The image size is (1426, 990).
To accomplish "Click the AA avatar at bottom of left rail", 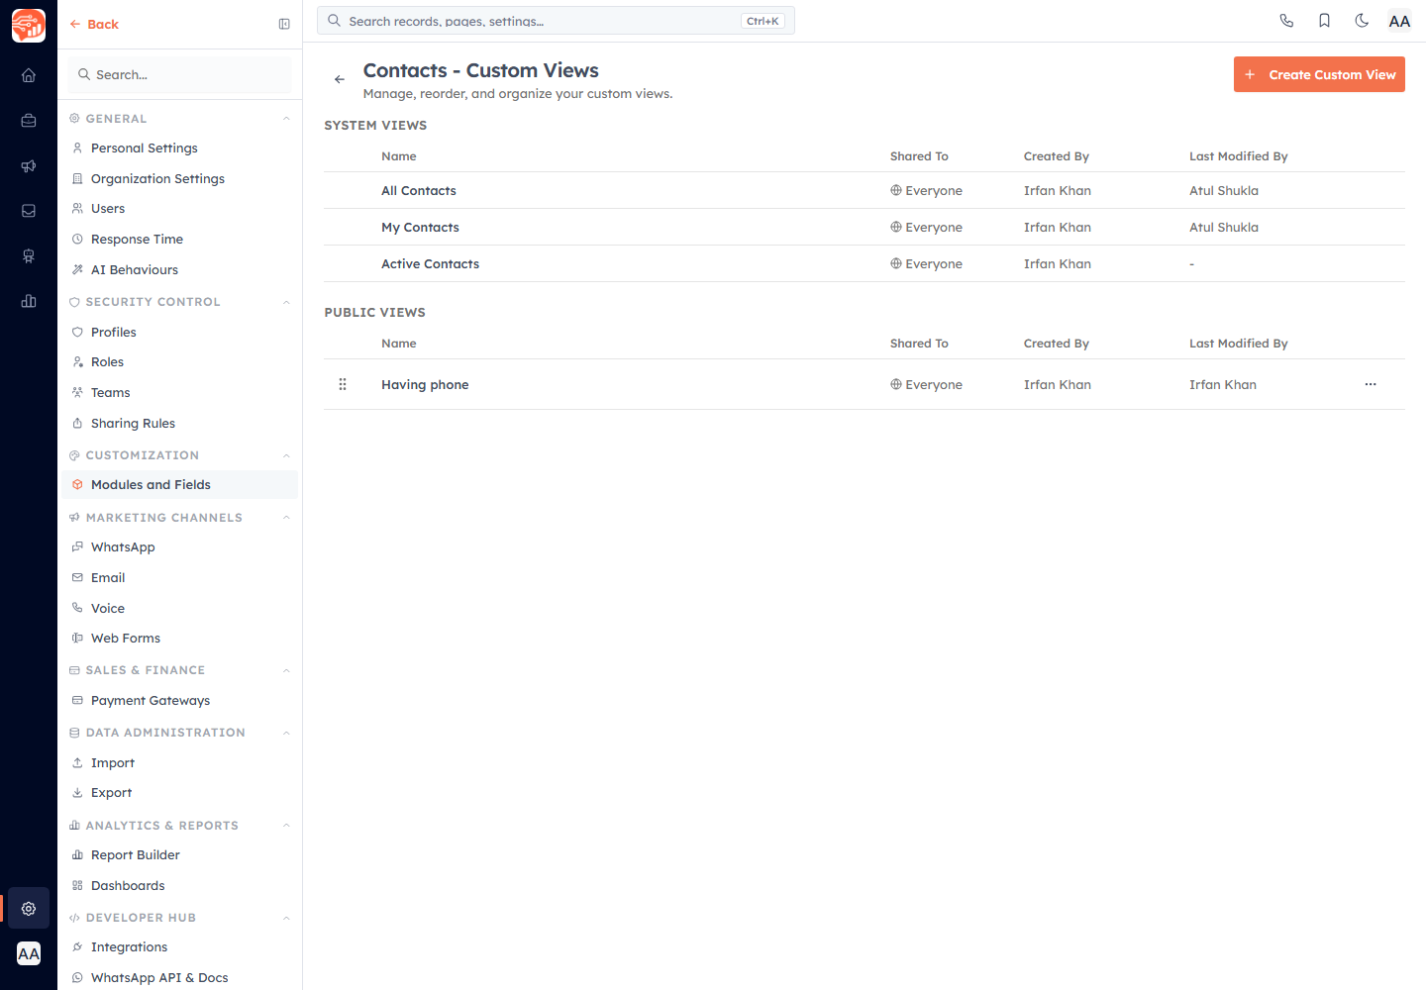I will pyautogui.click(x=29, y=954).
